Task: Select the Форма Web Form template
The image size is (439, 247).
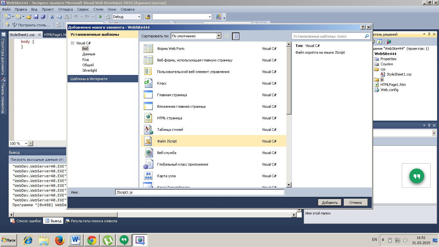Action: tap(213, 49)
